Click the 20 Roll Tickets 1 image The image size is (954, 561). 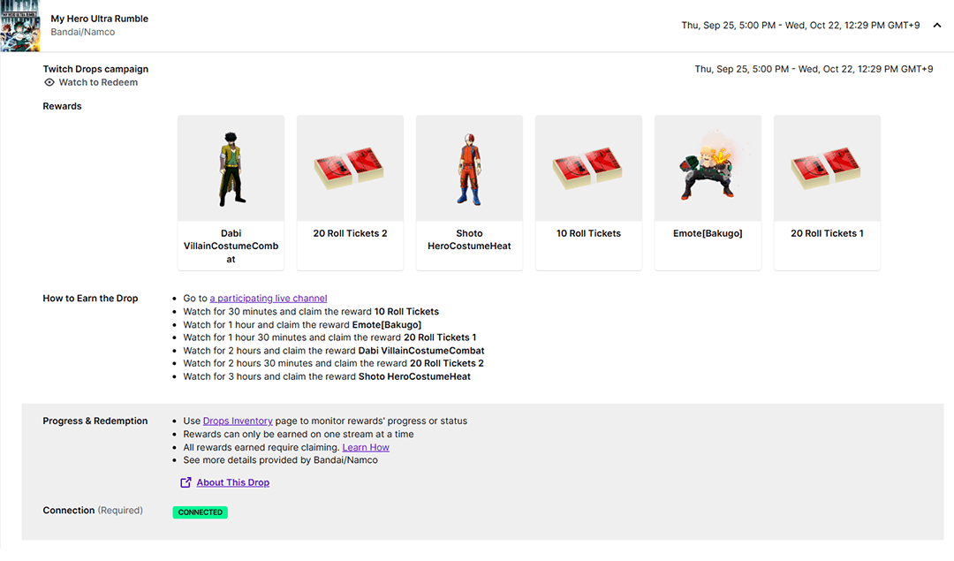tap(827, 168)
